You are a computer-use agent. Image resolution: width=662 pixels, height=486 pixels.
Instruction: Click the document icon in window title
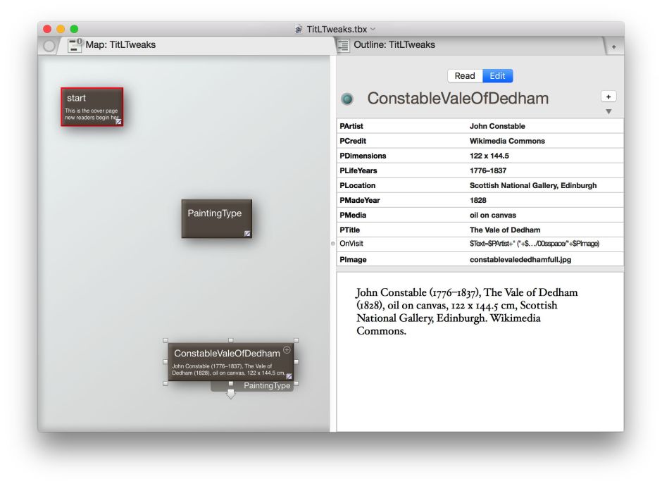[299, 29]
